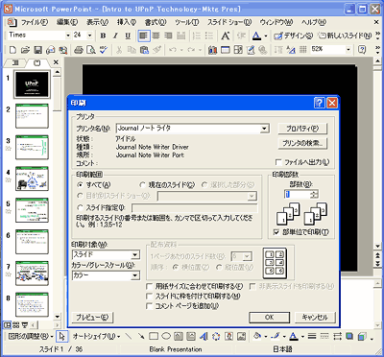Open the オートシェイプ menu

pos(96,336)
